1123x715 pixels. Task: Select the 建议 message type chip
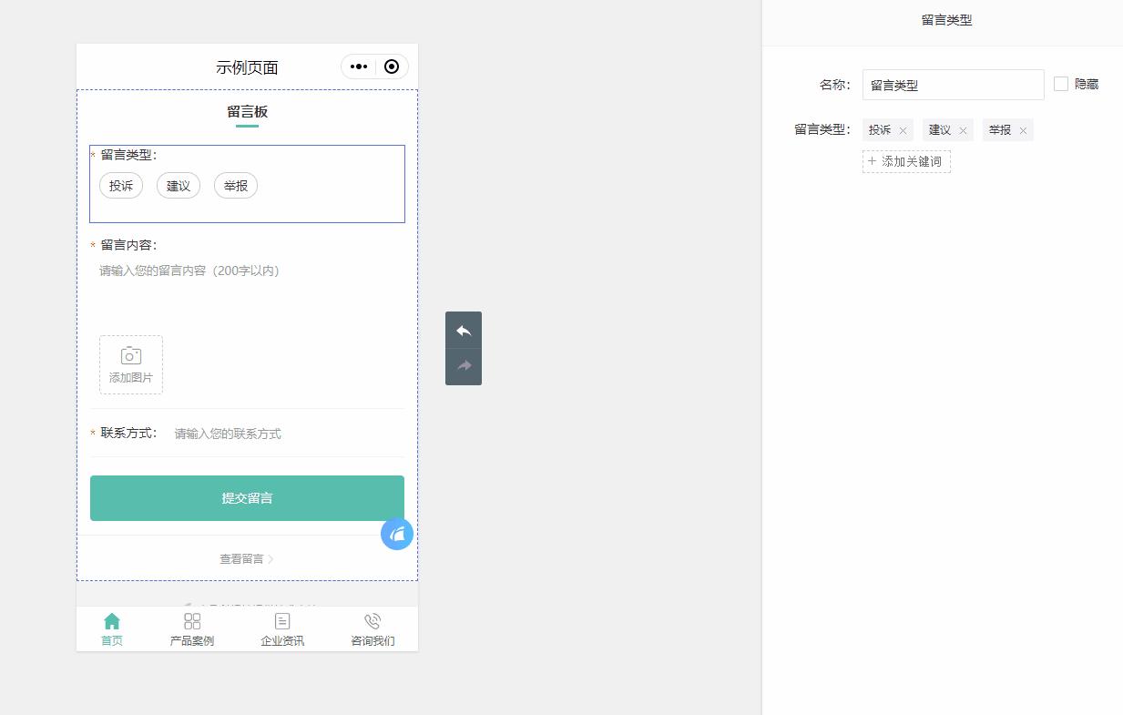tap(178, 185)
